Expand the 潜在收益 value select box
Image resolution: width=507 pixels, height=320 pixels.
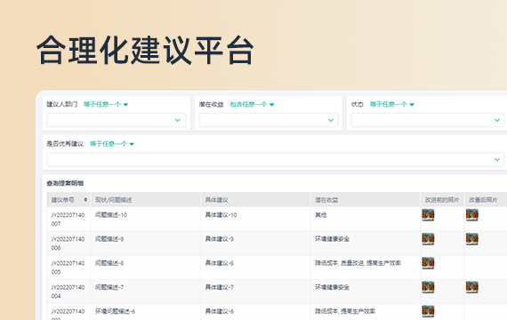[269, 120]
